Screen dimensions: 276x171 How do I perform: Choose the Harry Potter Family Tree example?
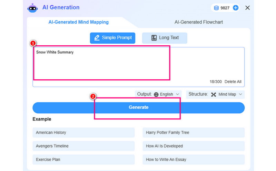[194, 133]
